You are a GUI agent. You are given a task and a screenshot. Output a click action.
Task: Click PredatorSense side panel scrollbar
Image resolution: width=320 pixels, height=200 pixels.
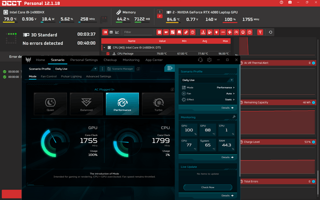point(239,120)
